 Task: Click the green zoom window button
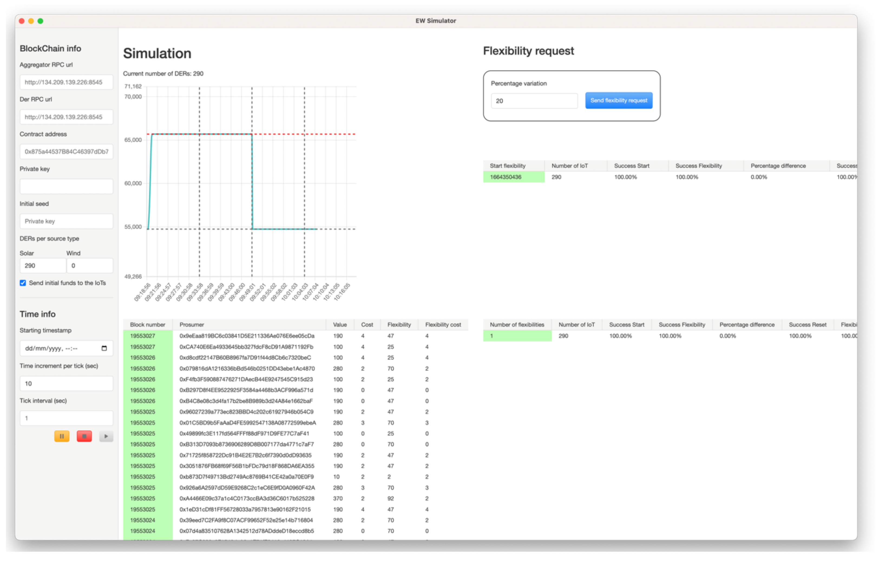pos(41,21)
